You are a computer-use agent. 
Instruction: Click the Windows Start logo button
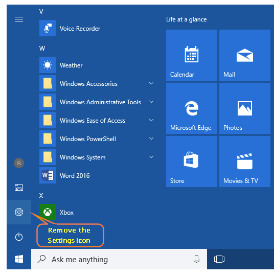19,259
